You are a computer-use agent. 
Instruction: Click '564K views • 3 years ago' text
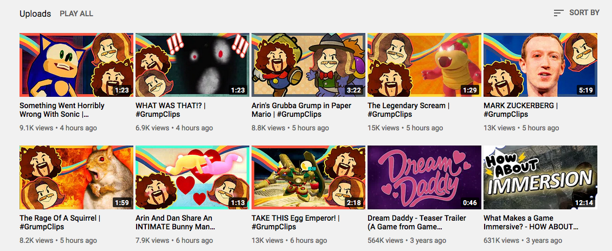(x=407, y=241)
